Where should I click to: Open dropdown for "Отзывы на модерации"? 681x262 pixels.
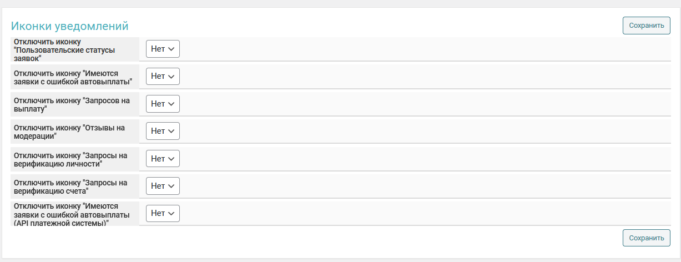coord(163,131)
